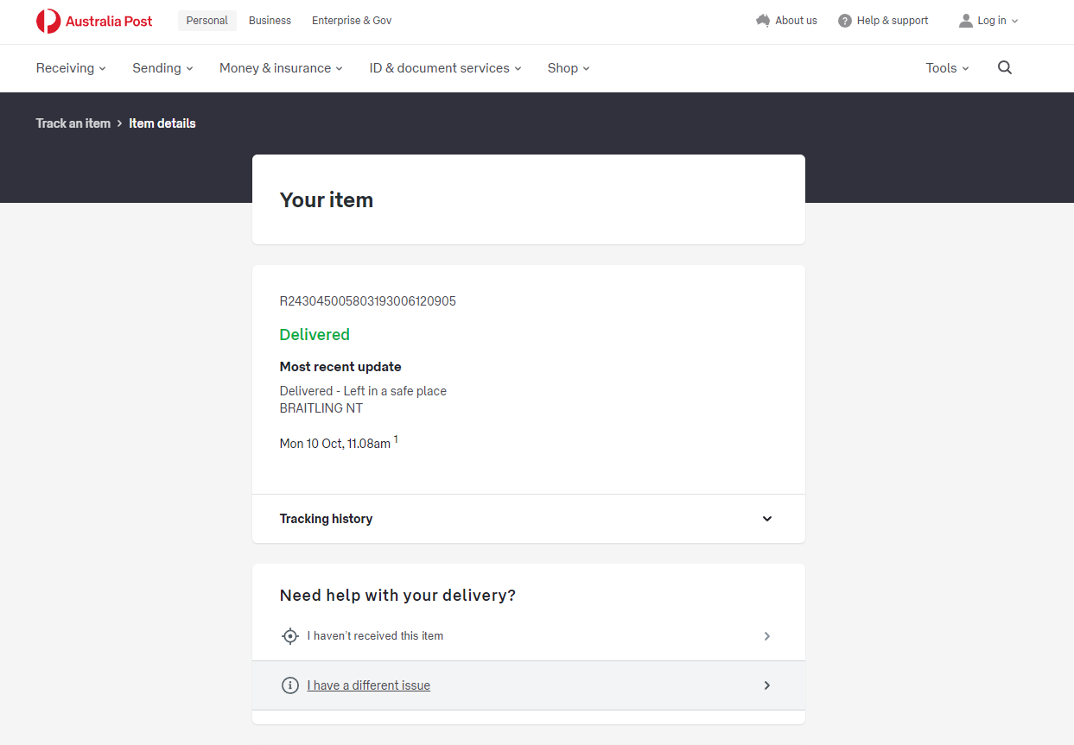Click the user profile icon

tap(965, 21)
